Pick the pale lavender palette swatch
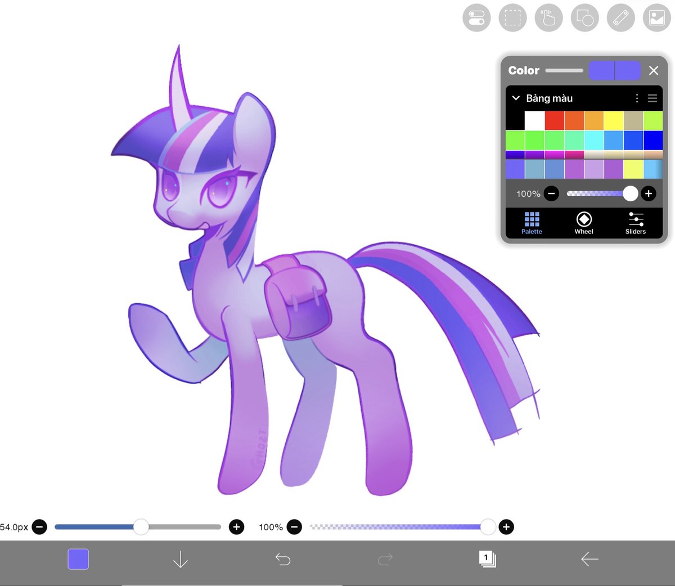The image size is (675, 586). pyautogui.click(x=594, y=169)
